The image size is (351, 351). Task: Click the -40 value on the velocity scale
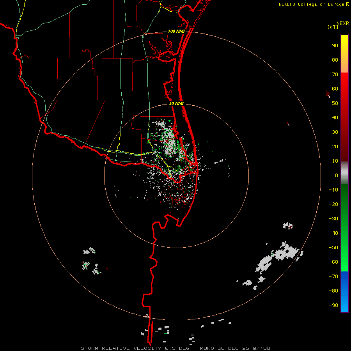coord(333,233)
